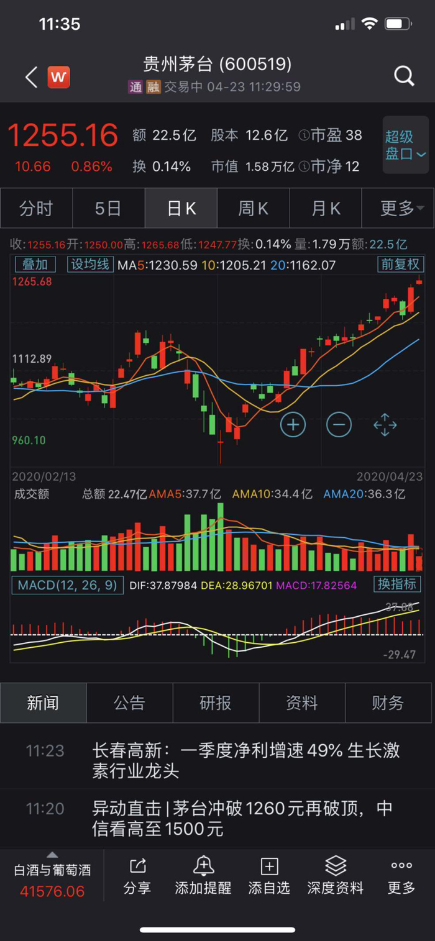435x941 pixels.
Task: Tap chart start date 2020/02/13
Action: pos(44,476)
